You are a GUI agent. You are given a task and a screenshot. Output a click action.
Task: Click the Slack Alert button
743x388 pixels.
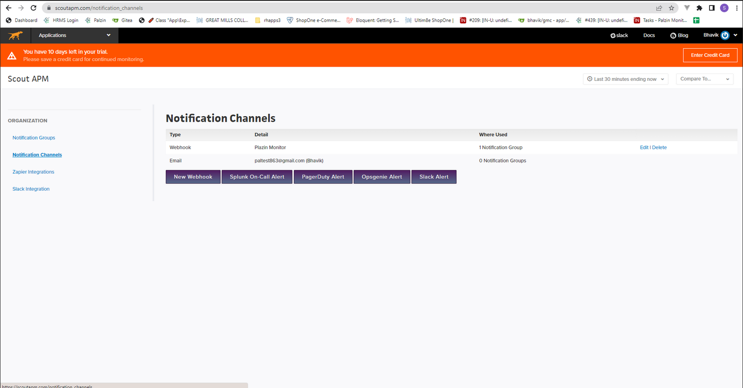434,177
